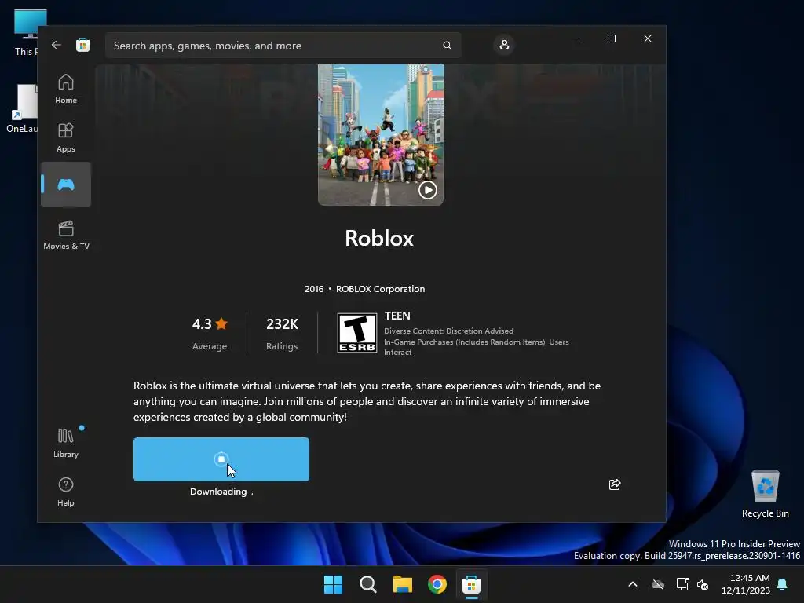Click the Microsoft Store logo icon
804x603 pixels.
pos(82,45)
